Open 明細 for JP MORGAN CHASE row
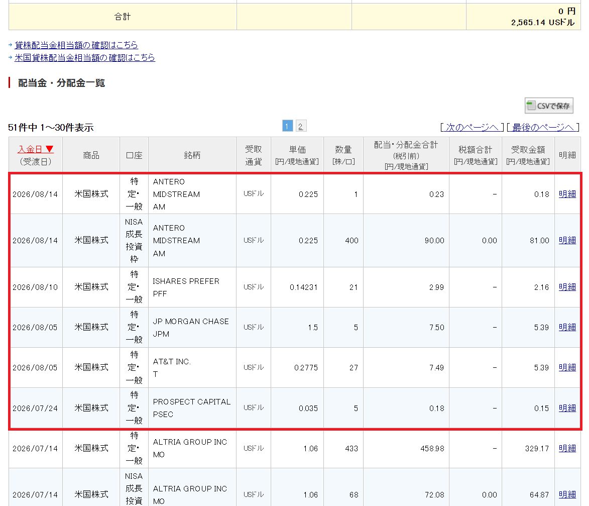The width and height of the screenshot is (589, 506). pyautogui.click(x=567, y=328)
